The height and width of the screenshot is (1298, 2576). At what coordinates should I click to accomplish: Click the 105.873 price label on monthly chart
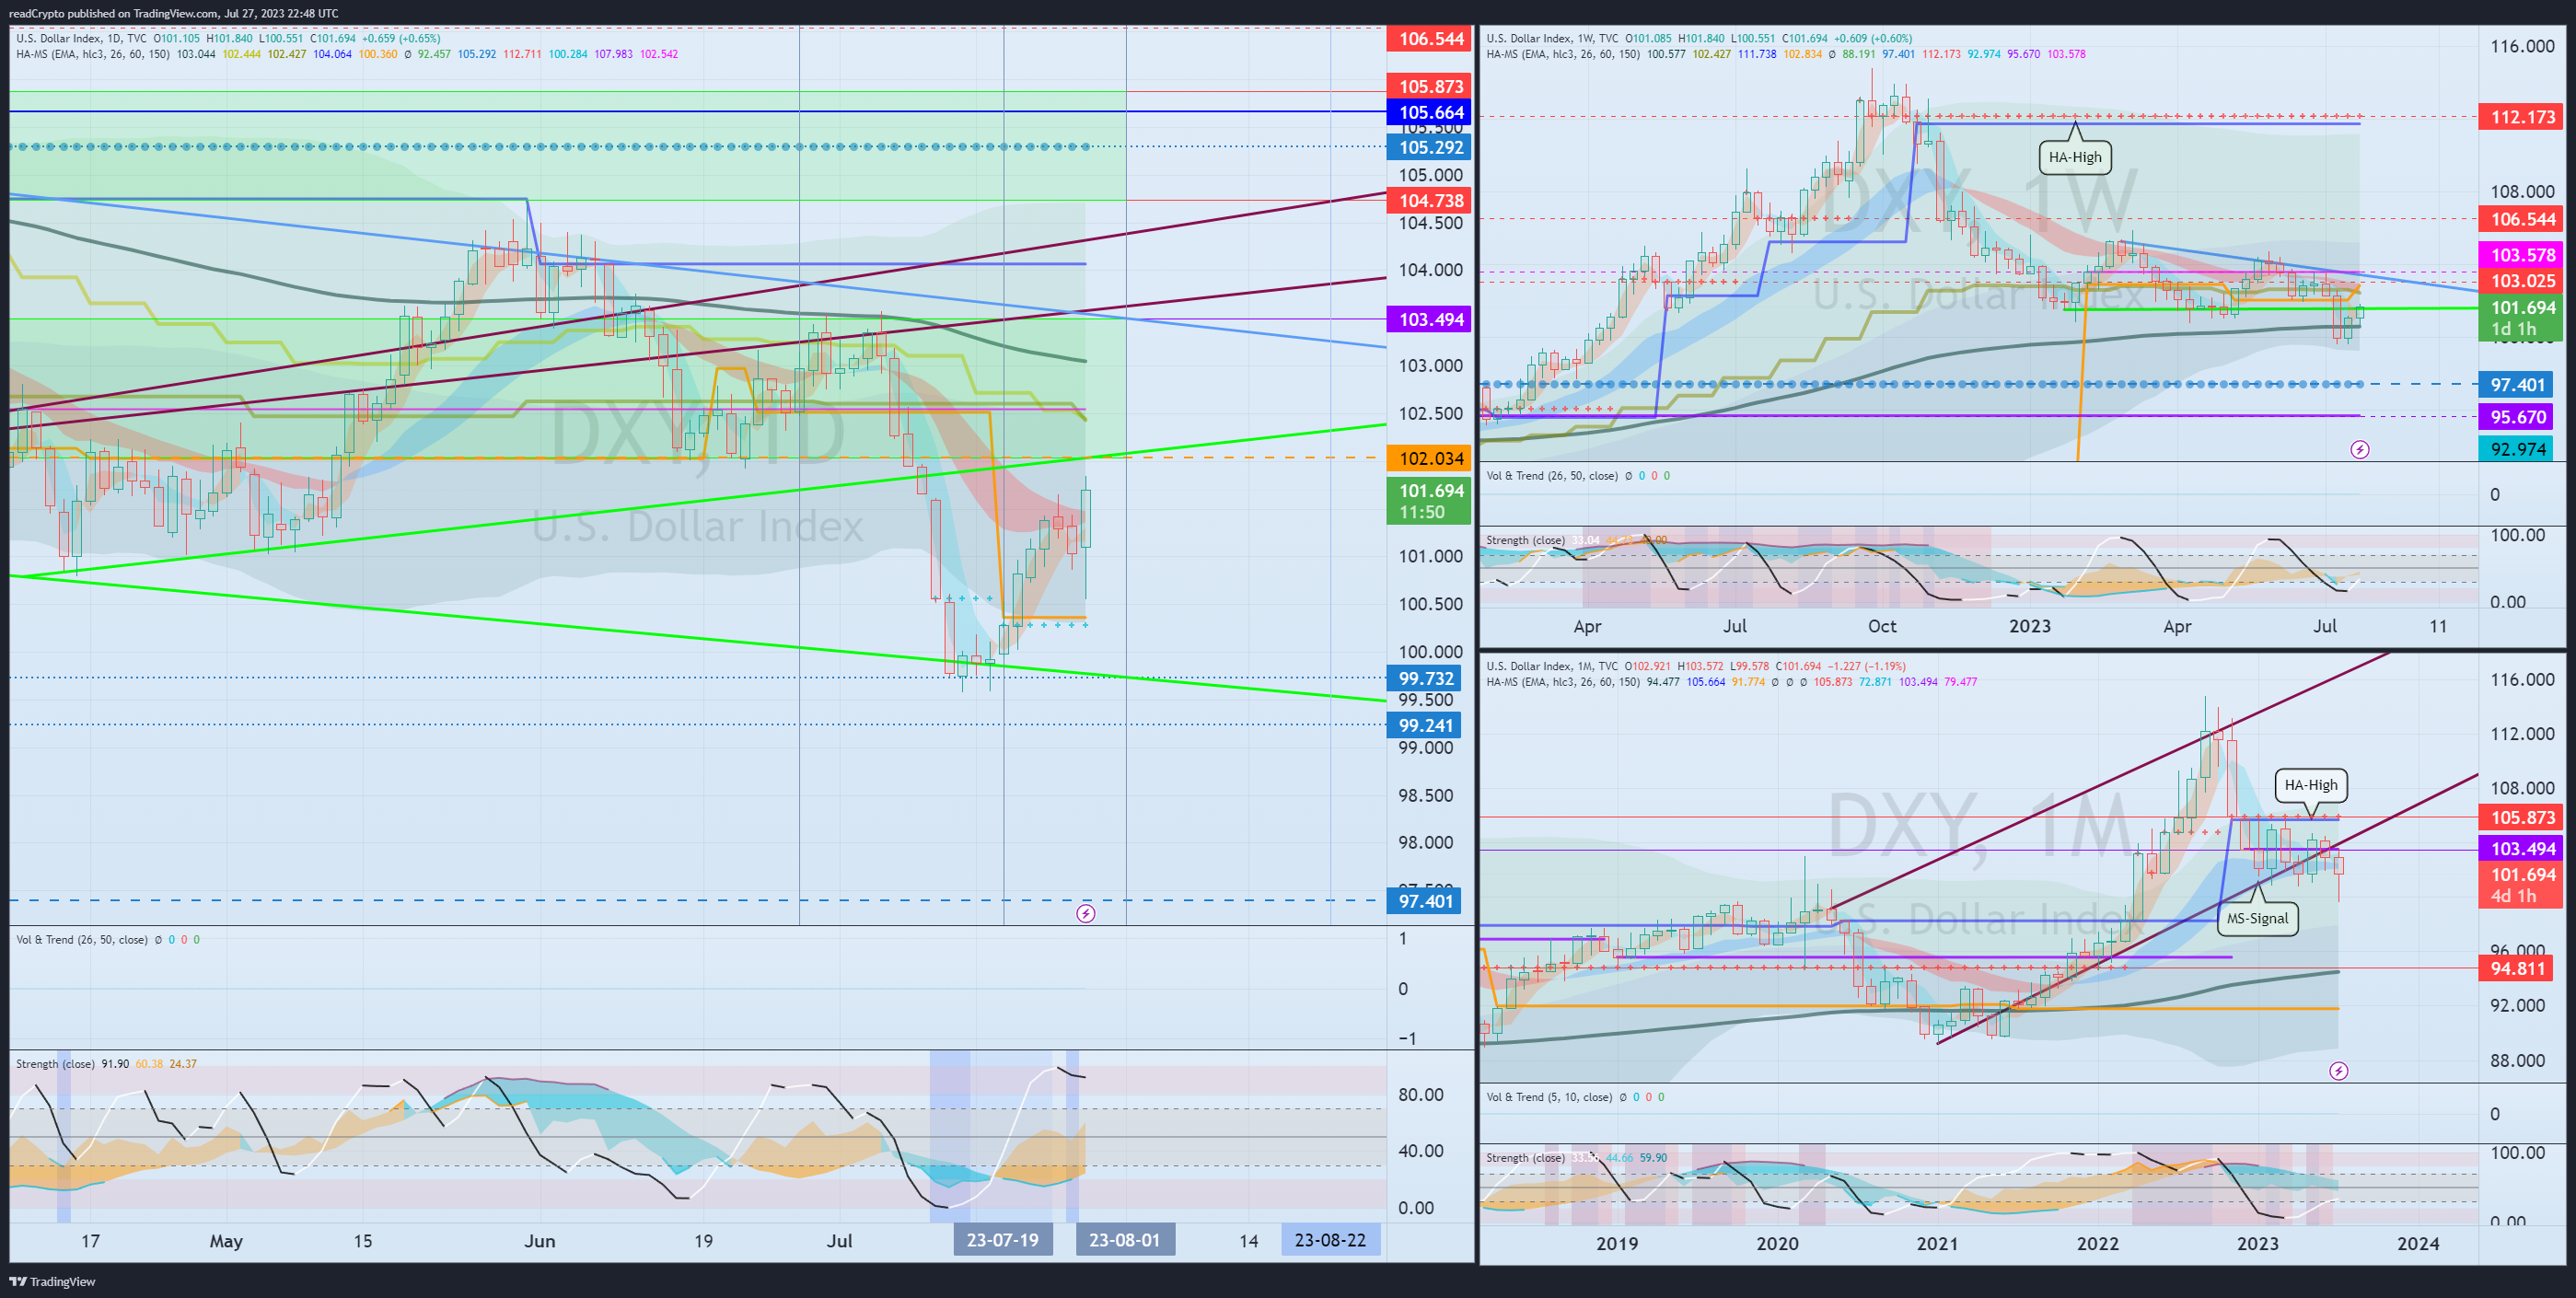[2521, 817]
